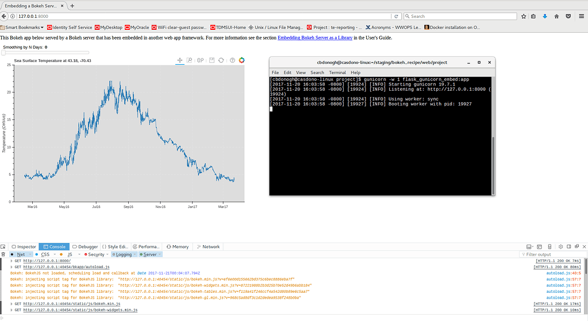Open the Style Editor devtools tab
588x321 pixels.
pos(115,247)
